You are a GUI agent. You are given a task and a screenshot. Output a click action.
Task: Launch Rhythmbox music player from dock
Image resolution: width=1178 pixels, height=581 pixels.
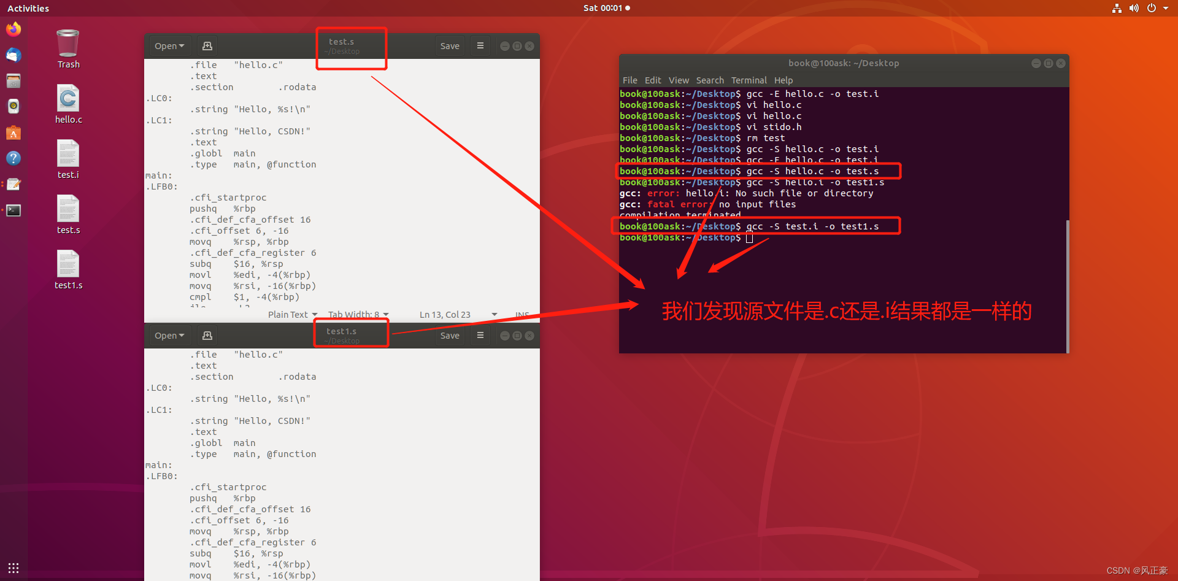(13, 107)
